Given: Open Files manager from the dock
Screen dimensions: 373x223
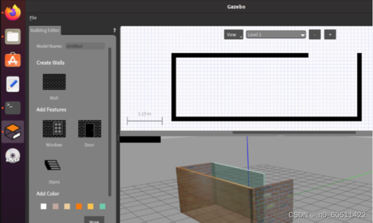Looking at the screenshot, I should [13, 36].
